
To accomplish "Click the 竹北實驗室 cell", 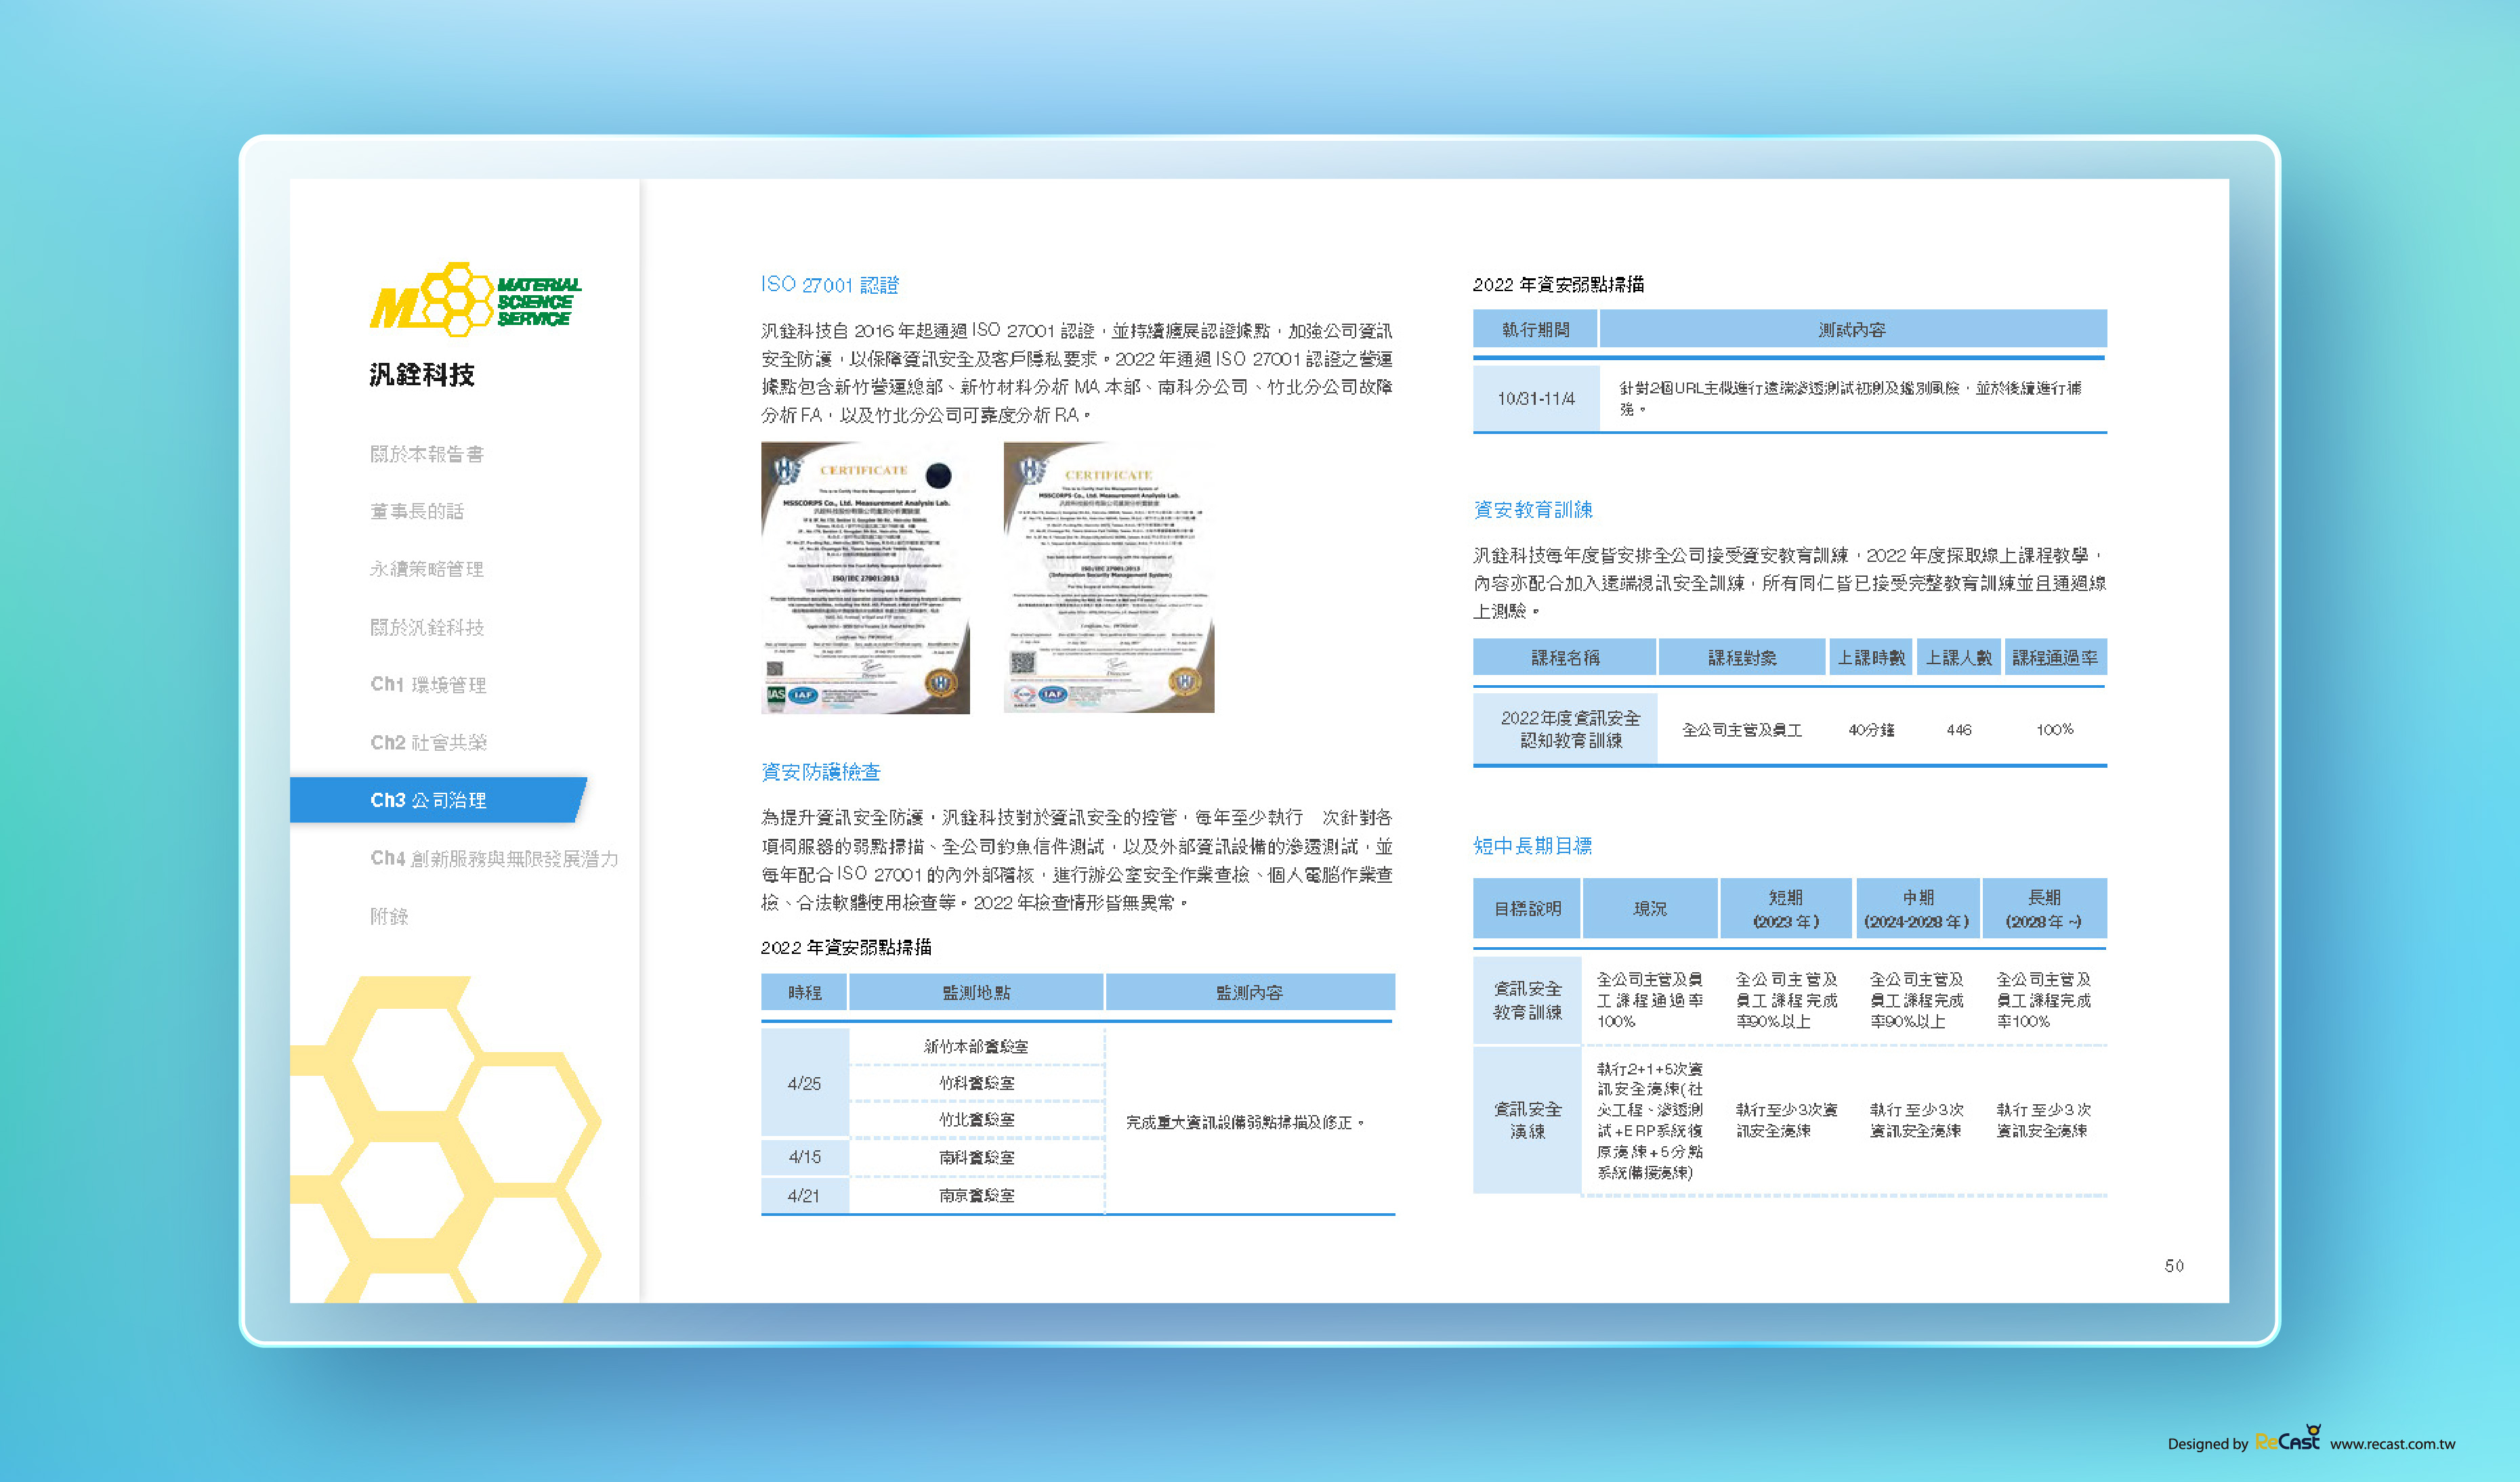I will 976,1120.
